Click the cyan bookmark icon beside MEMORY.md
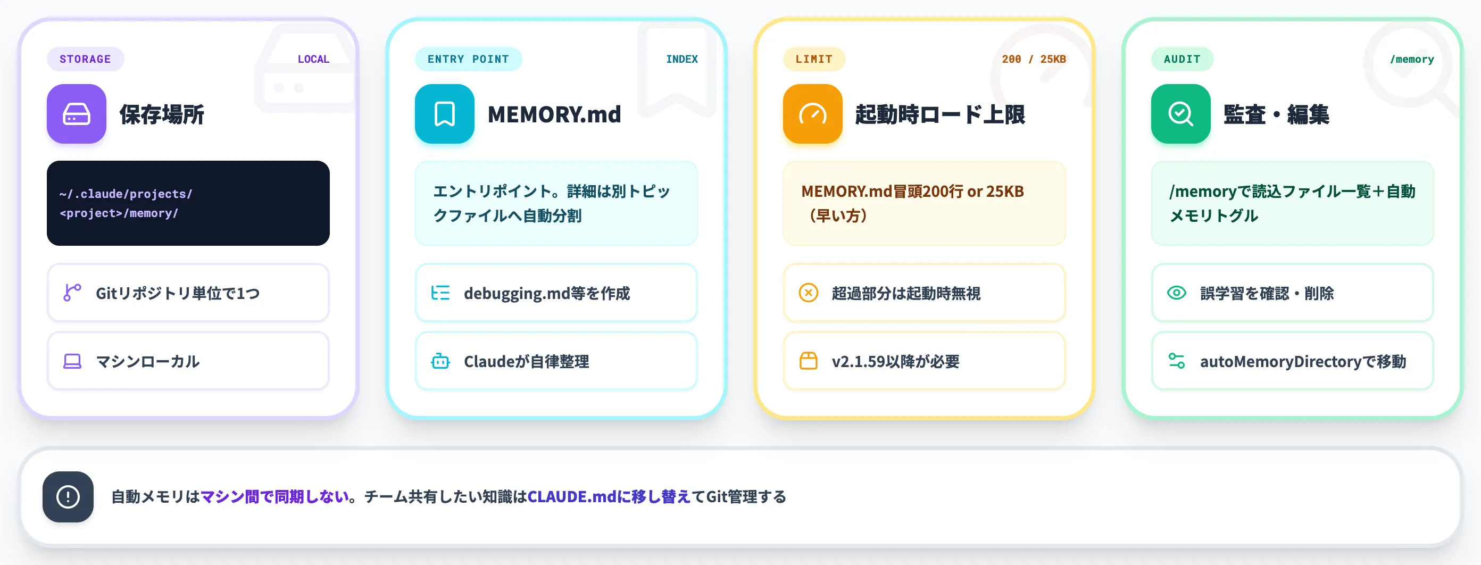 coord(444,114)
